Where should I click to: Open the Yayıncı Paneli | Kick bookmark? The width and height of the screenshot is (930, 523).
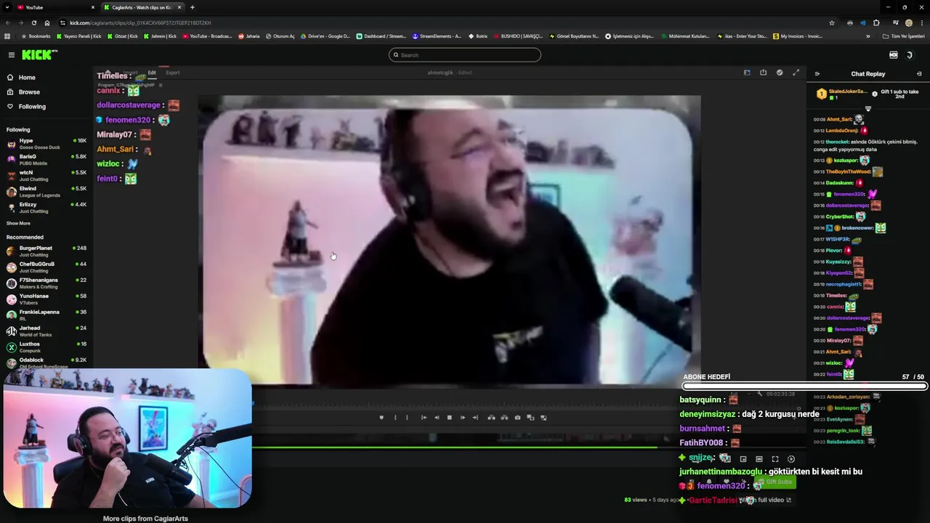(x=79, y=36)
